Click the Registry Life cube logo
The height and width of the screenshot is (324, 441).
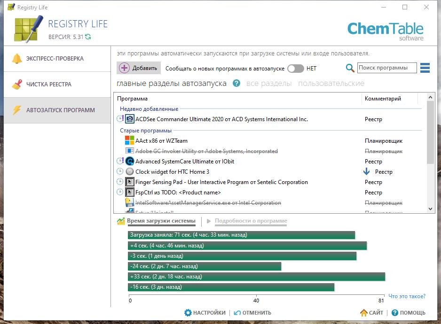(x=28, y=29)
